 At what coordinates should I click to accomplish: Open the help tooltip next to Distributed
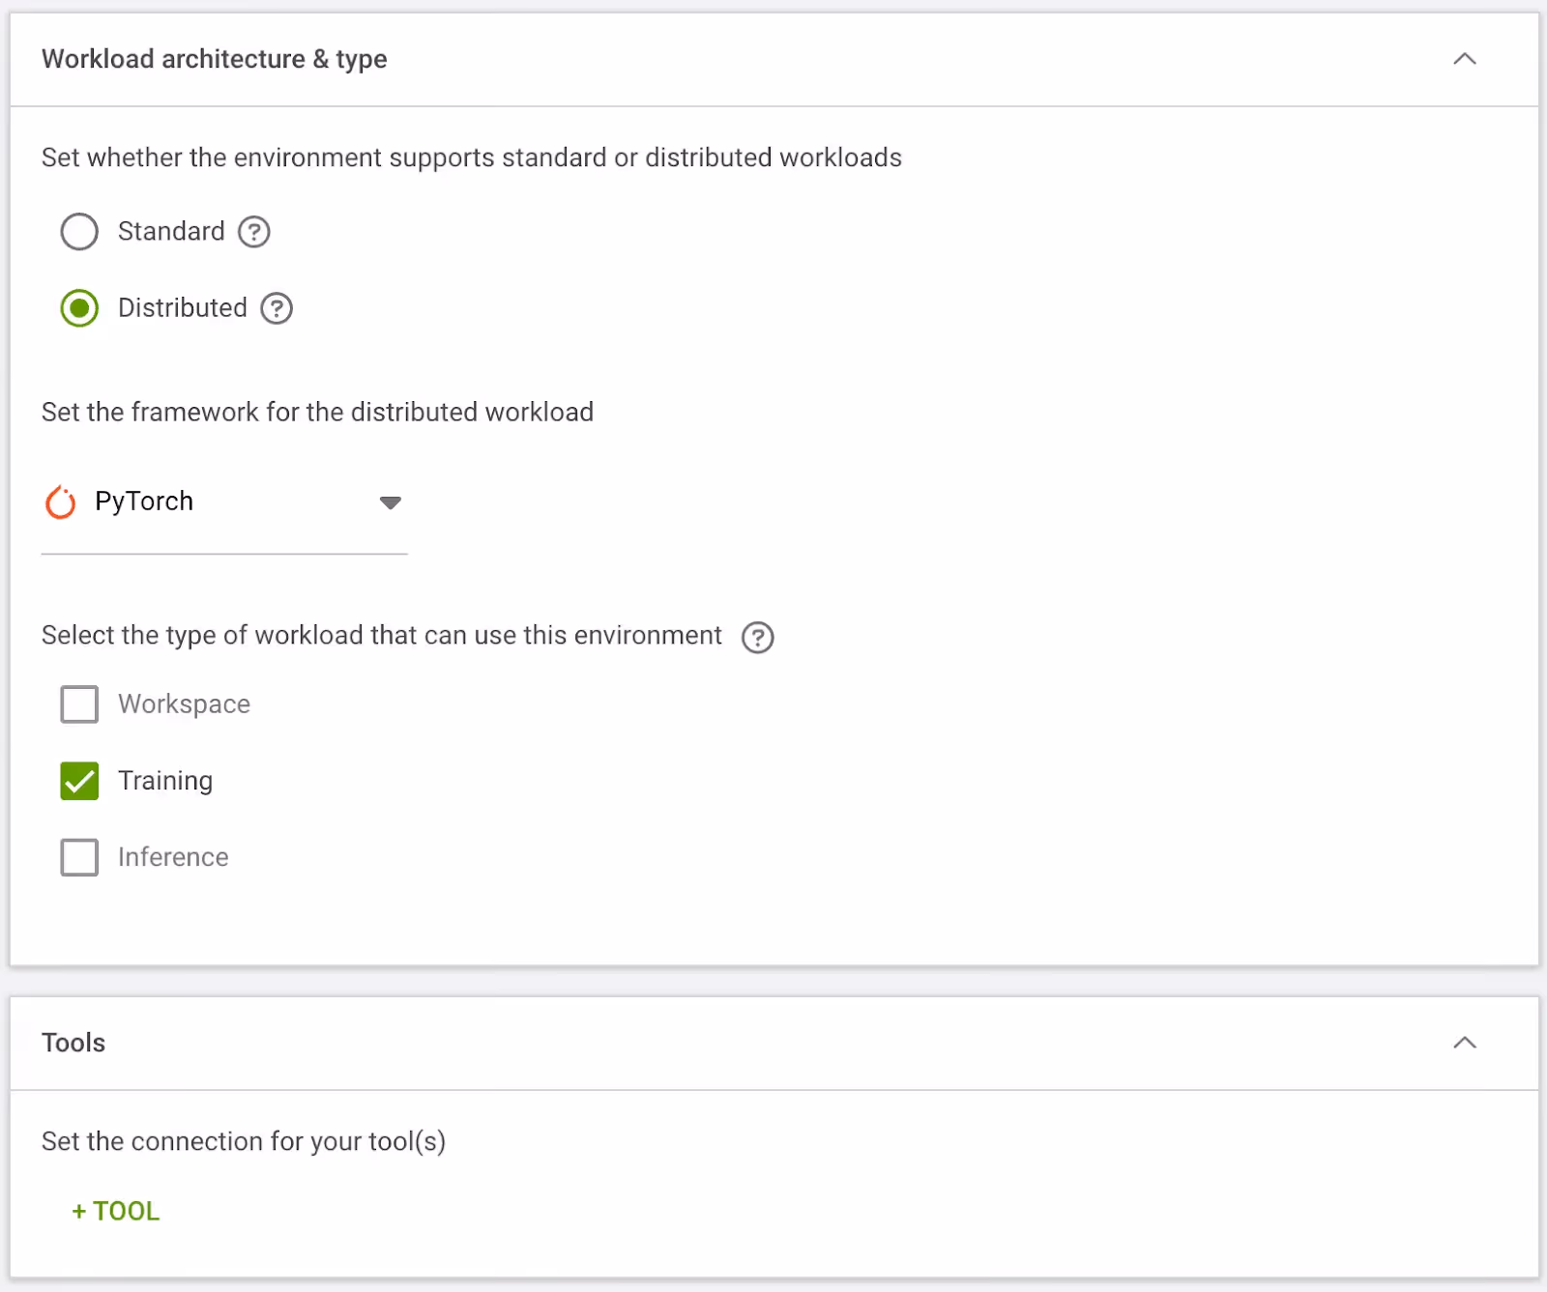pos(276,308)
